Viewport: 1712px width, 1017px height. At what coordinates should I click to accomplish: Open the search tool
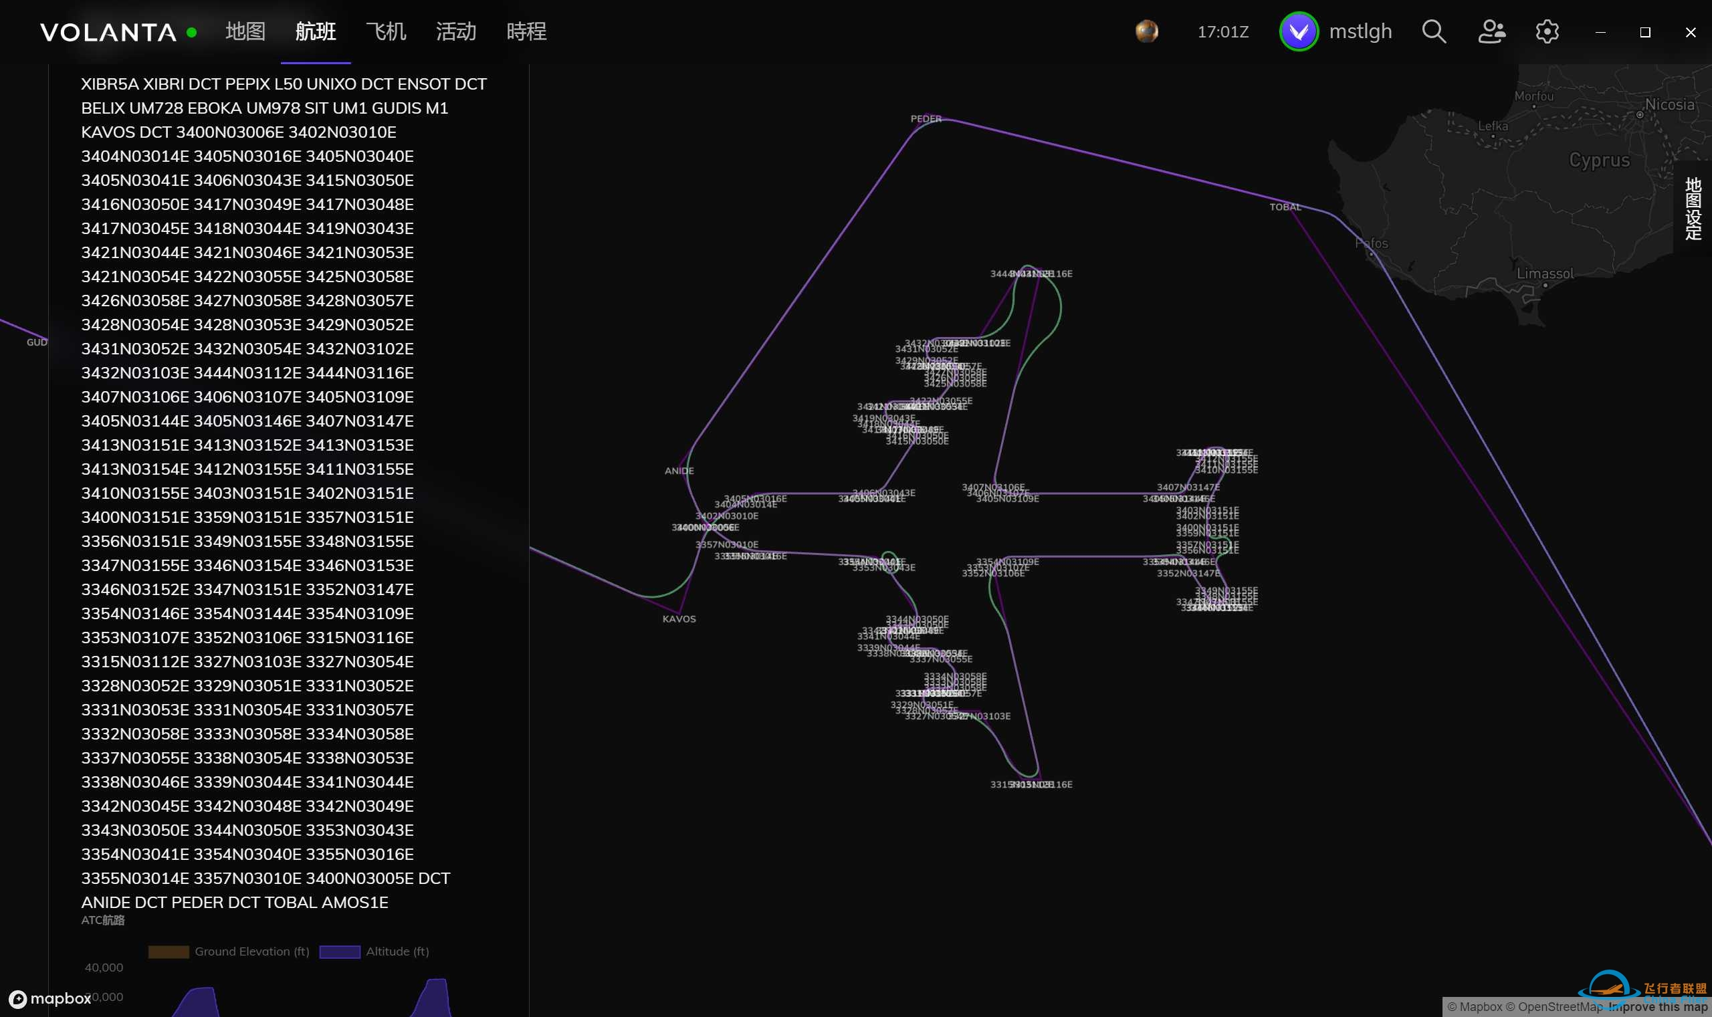[1434, 31]
